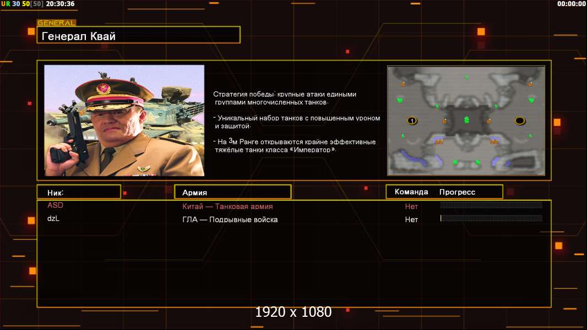Click ASD's loading progress bar
The height and width of the screenshot is (330, 587).
click(x=491, y=205)
